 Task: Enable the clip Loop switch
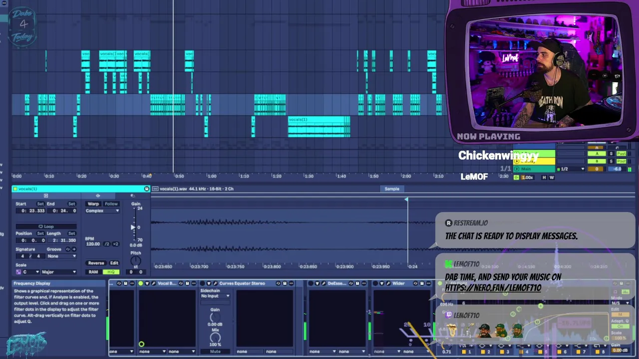click(x=46, y=226)
